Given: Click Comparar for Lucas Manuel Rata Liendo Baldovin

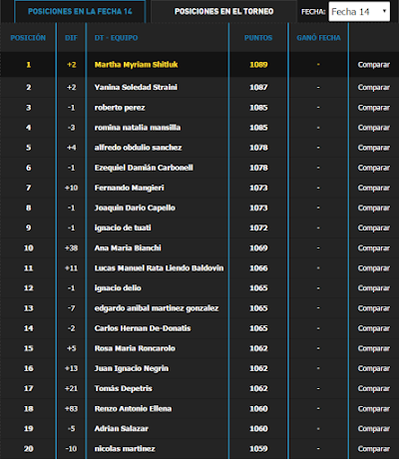Looking at the screenshot, I should (374, 268).
